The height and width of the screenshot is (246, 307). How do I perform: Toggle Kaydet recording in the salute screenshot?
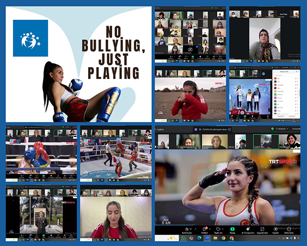276,229
